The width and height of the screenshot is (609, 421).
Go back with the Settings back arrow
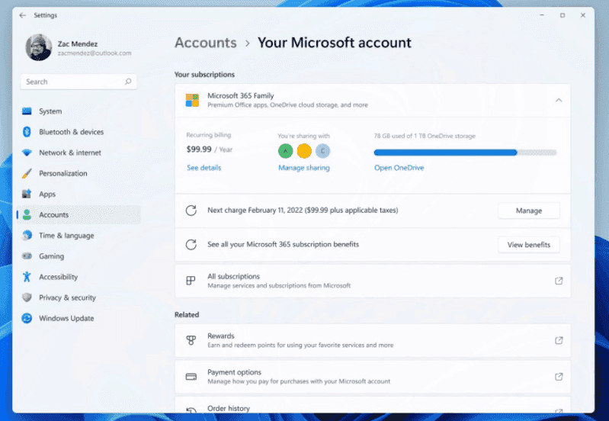point(23,15)
